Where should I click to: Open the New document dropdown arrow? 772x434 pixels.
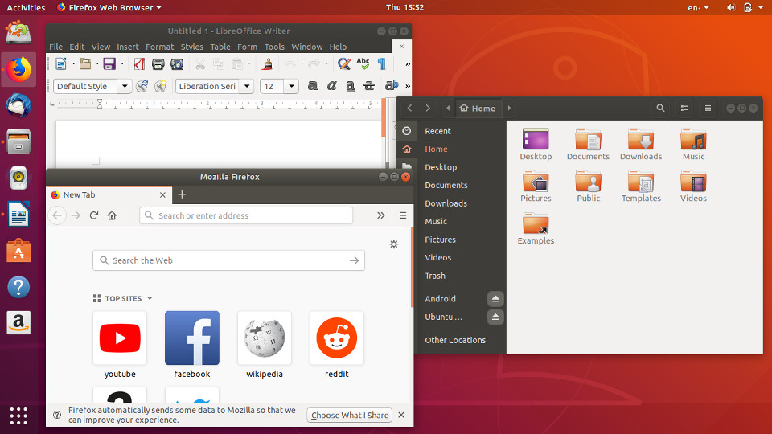tap(73, 64)
